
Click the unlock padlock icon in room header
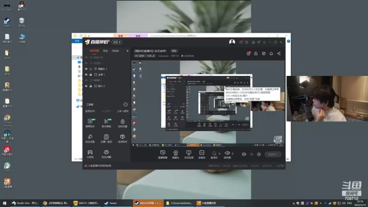(256, 53)
